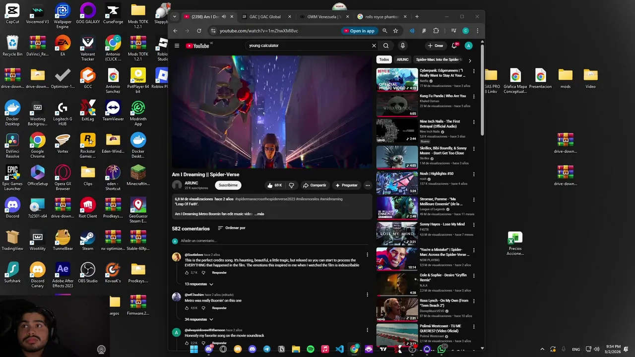Click the Preguntar button
Viewport: 635px width, 357px height.
tap(346, 185)
